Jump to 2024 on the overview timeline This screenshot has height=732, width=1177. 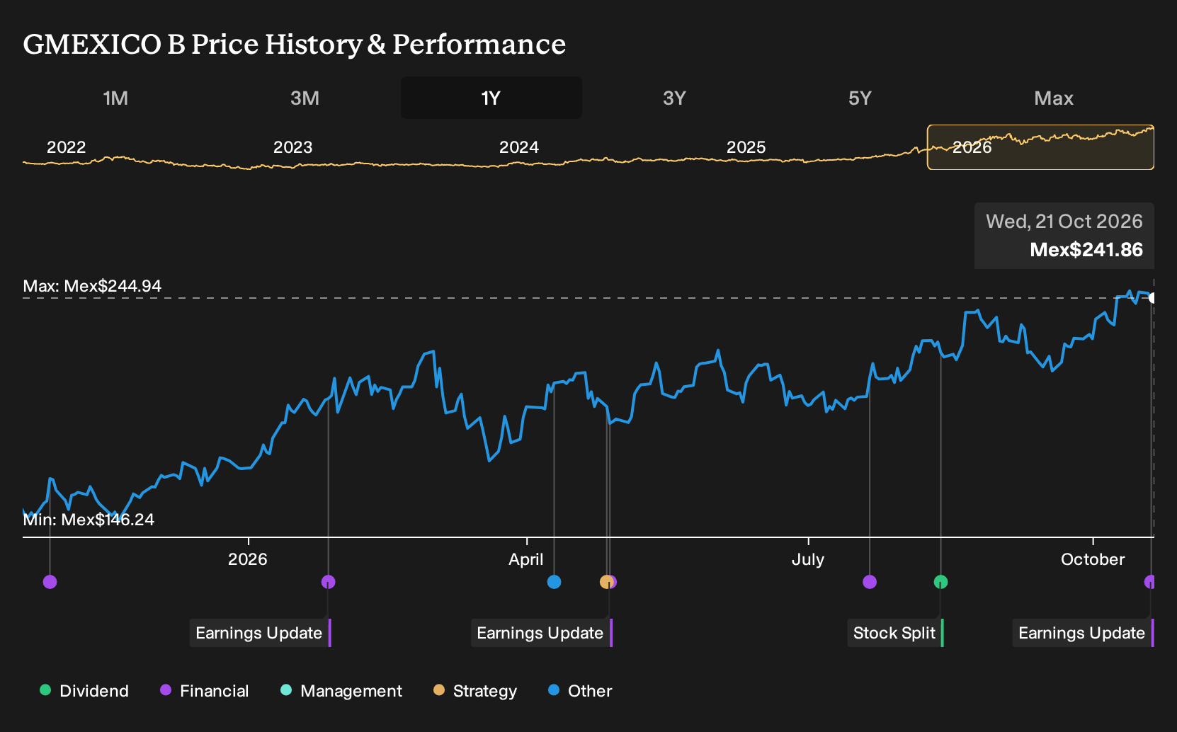[519, 147]
